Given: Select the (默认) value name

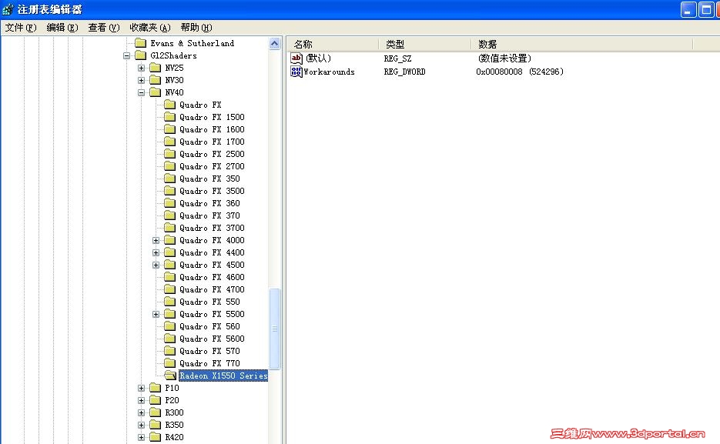Looking at the screenshot, I should coord(318,58).
